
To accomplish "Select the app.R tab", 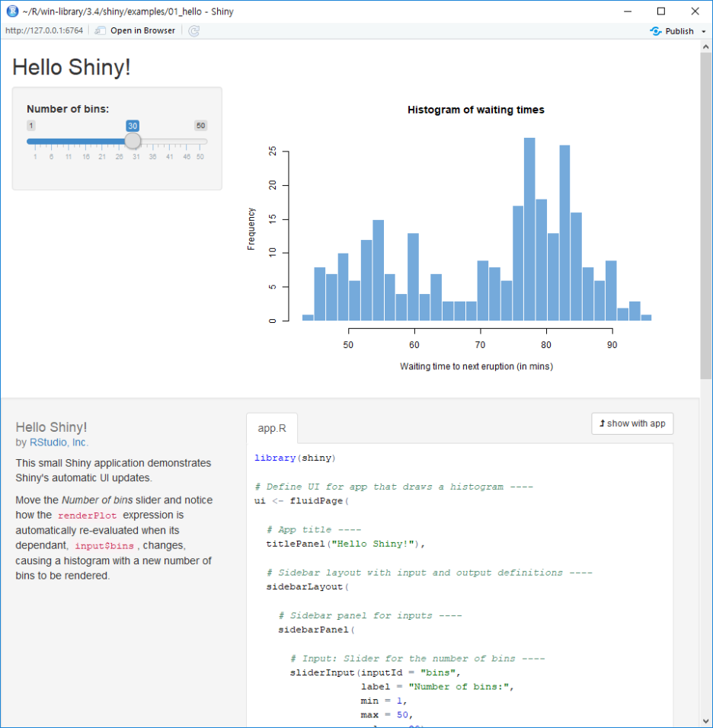I will [272, 428].
